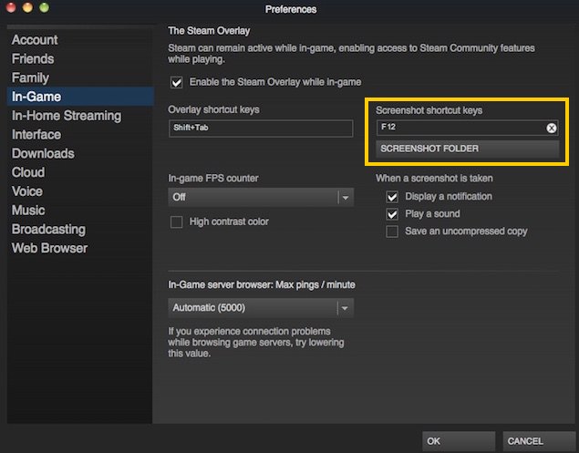Open the In-game FPS counter dropdown
Image resolution: width=579 pixels, height=453 pixels.
click(261, 197)
